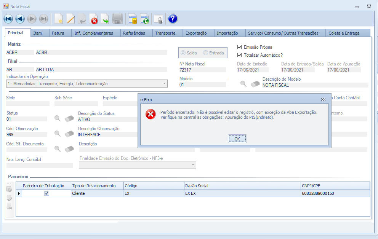Open the Finalidade Emissão do Doc. Eletrônico dropdown
378x239 pixels.
(193, 165)
